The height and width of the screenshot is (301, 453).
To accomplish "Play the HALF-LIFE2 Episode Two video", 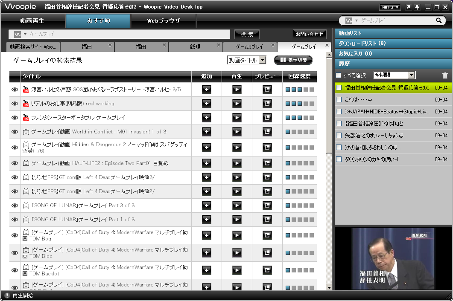I will pyautogui.click(x=237, y=163).
